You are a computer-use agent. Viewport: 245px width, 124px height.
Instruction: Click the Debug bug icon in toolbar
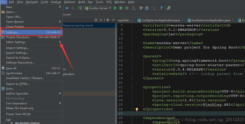pos(121,8)
